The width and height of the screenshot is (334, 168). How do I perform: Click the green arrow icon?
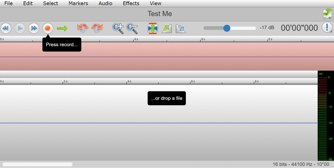coord(62,28)
